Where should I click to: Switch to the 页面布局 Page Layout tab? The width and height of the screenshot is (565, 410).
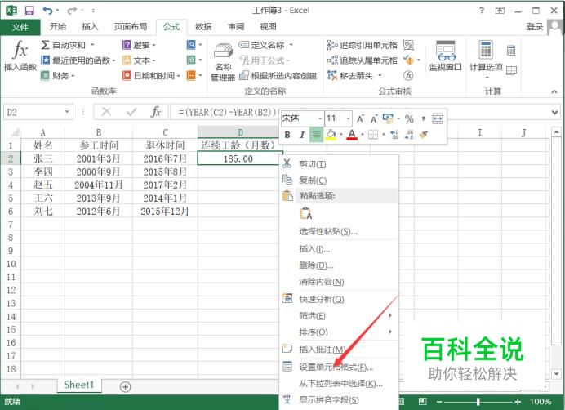point(131,26)
